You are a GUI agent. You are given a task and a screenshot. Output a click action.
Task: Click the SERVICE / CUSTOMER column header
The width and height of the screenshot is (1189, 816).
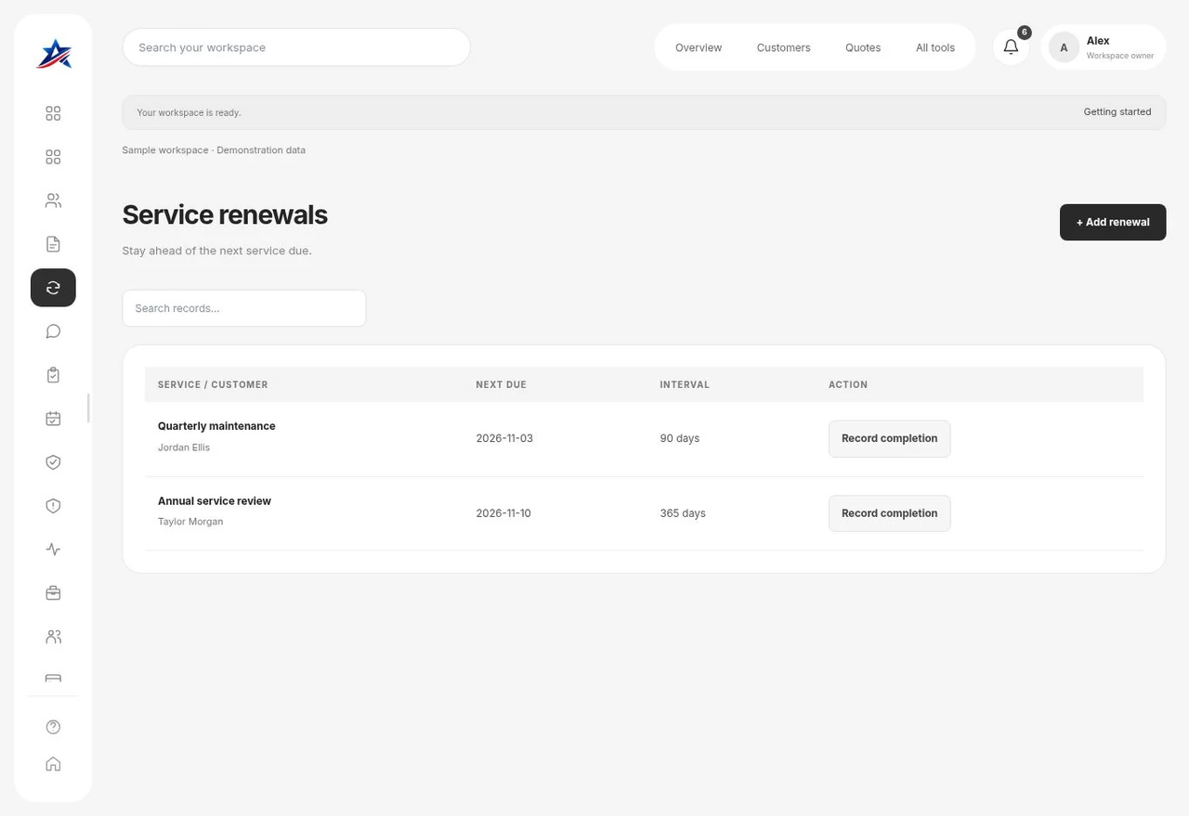pos(213,384)
